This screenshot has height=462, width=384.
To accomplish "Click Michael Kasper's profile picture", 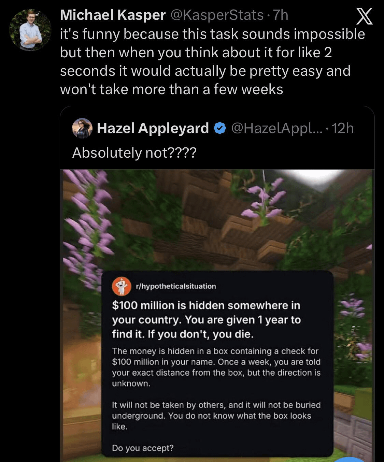I will coord(30,30).
